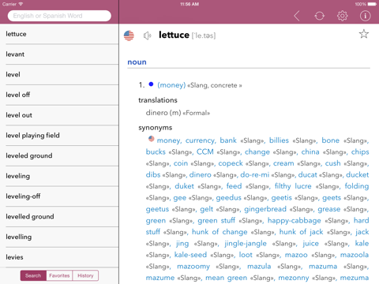This screenshot has height=284, width=379.
Task: Select 'leveling' in the word list
Action: (x=59, y=176)
